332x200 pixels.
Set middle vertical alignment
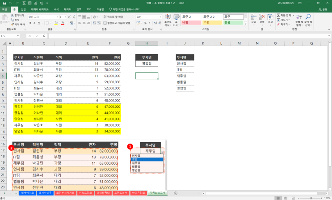[x=84, y=17]
